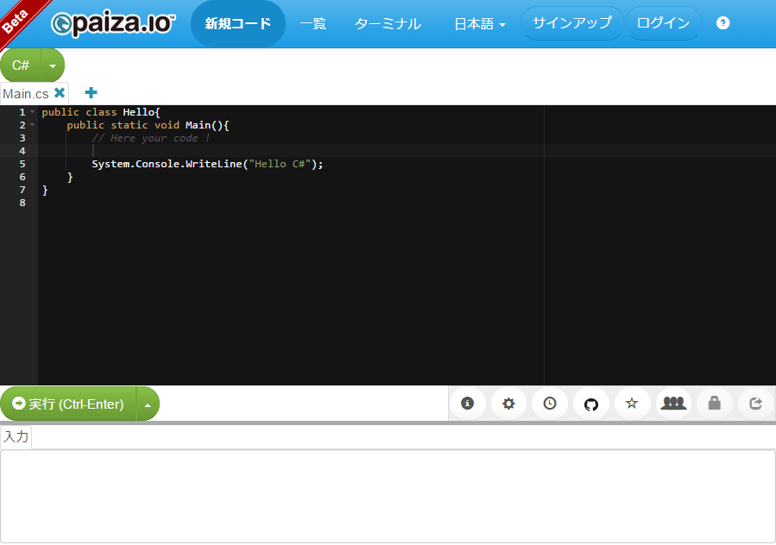Screen dimensions: 776x545
Task: Click the 実行 (Ctrl-Enter) run button
Action: (68, 404)
